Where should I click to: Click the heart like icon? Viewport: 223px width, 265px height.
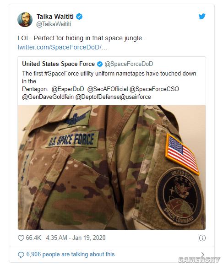[x=21, y=238]
